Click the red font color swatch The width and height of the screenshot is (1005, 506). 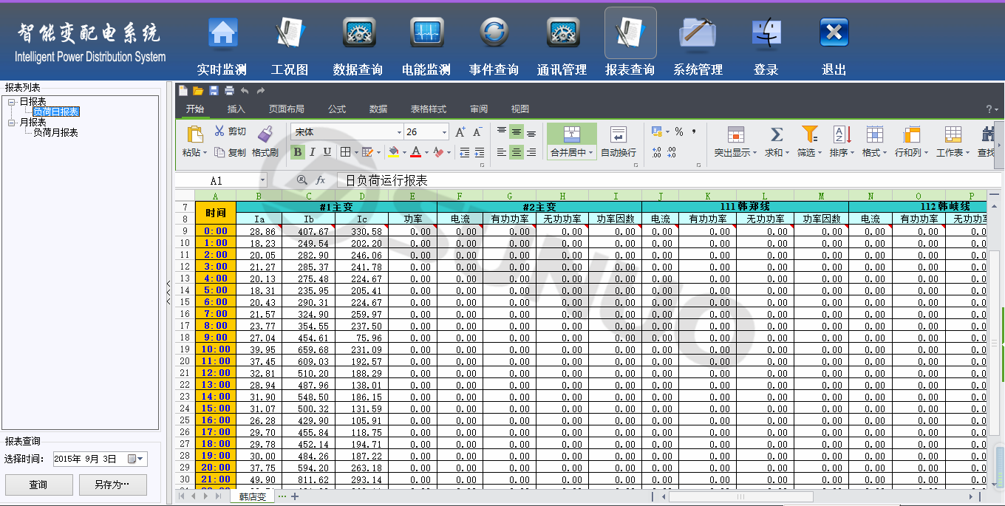pyautogui.click(x=415, y=152)
